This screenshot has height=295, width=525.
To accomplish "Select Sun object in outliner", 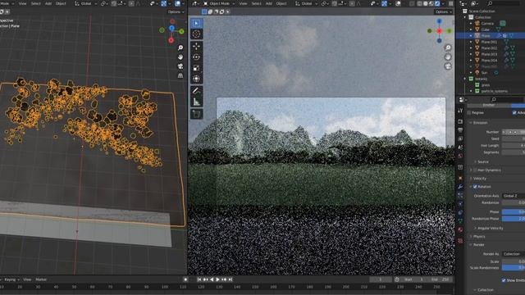I will click(x=484, y=73).
